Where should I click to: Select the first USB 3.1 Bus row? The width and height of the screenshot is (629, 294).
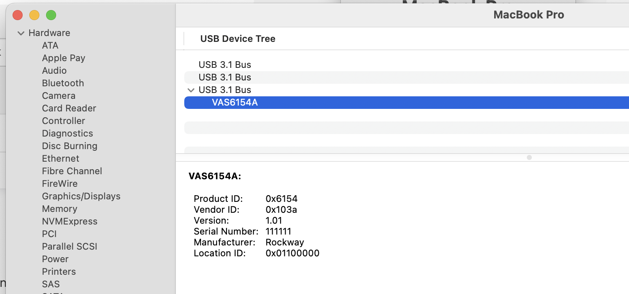pos(407,65)
